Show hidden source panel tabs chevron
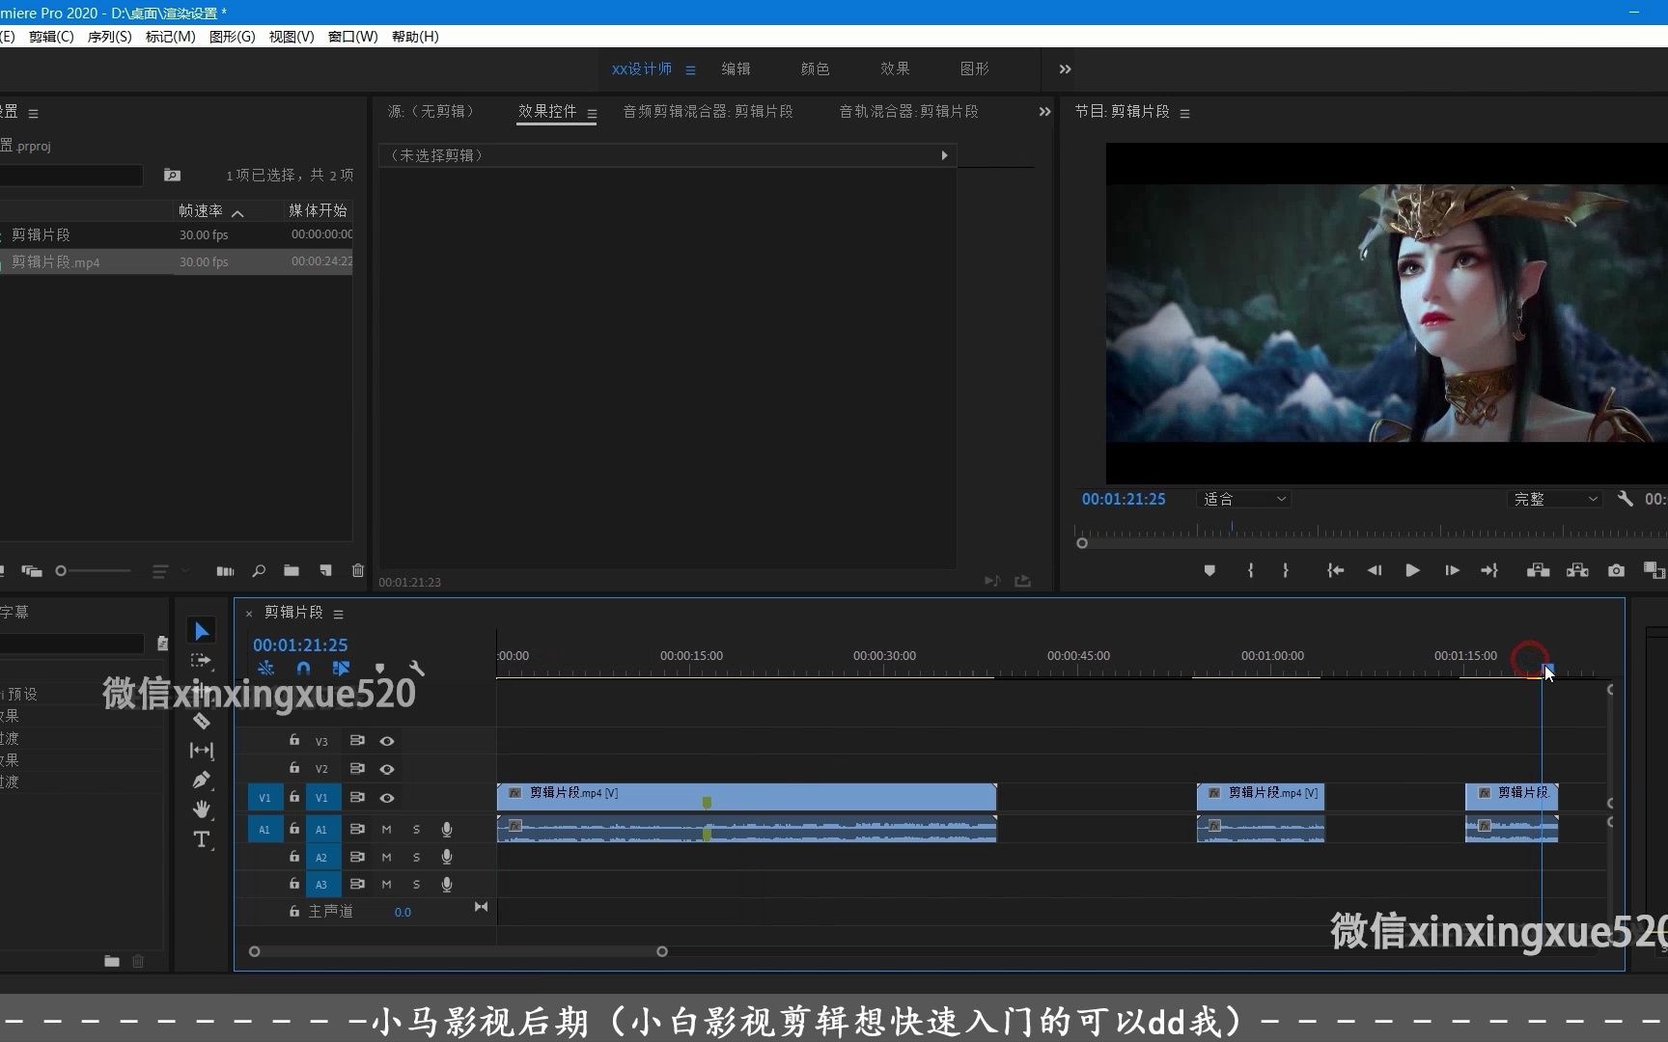Image resolution: width=1668 pixels, height=1042 pixels. pos(1044,112)
